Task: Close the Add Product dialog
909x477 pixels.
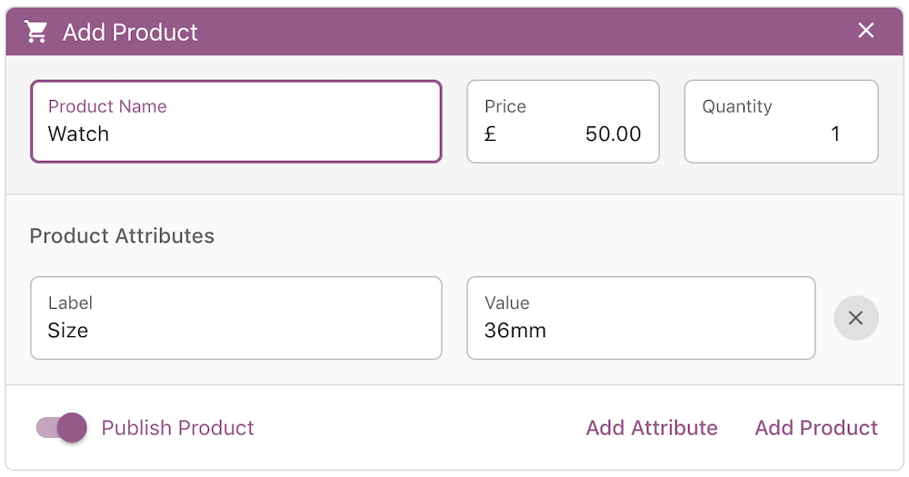Action: point(866,31)
